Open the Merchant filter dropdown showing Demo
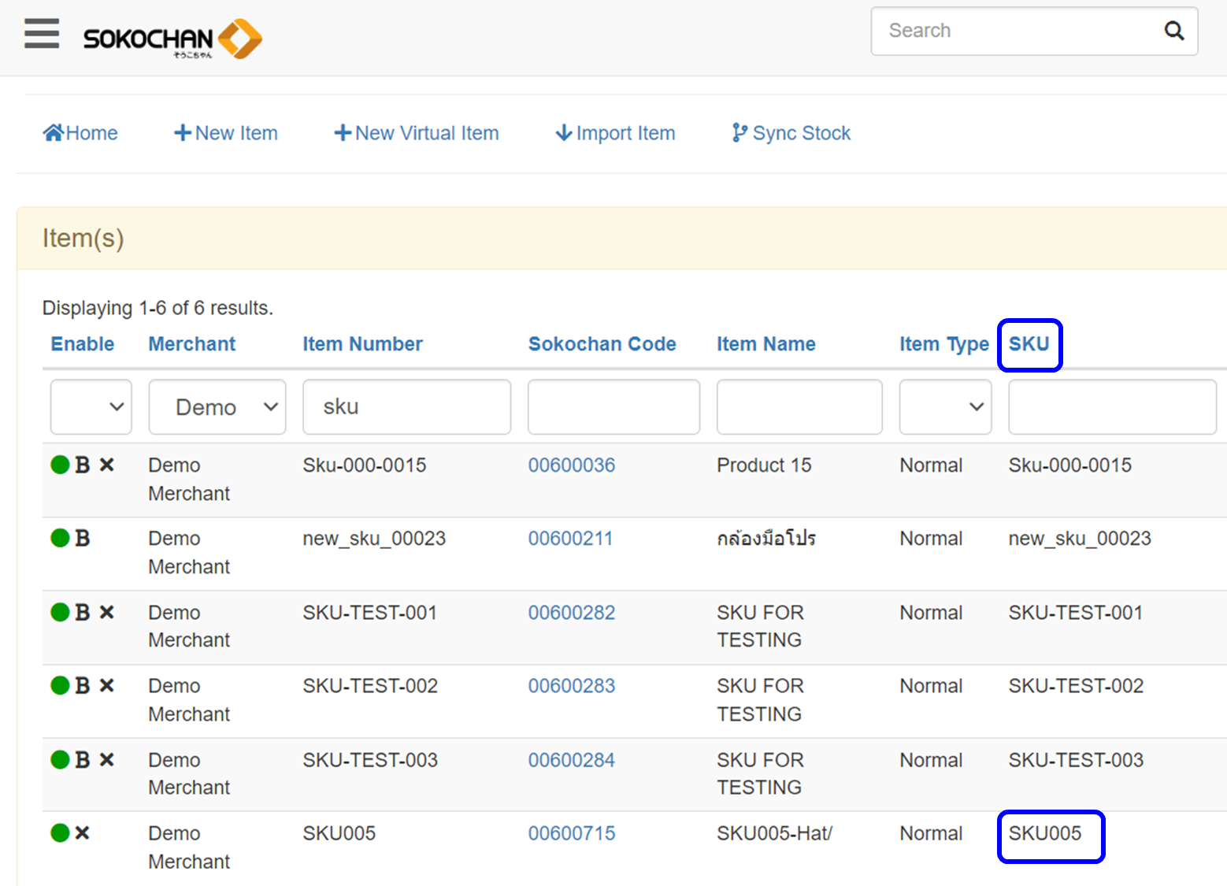Image resolution: width=1227 pixels, height=886 pixels. (217, 407)
